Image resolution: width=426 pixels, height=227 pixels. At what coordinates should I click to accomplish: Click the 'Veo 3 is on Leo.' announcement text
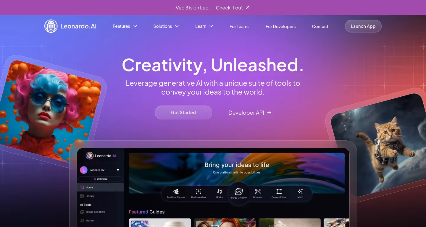193,8
